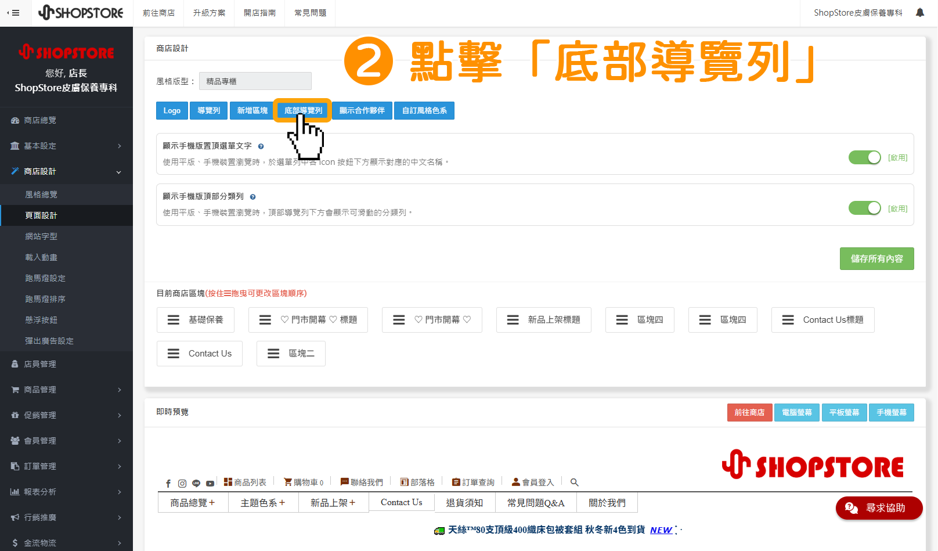Expand 行銷推廣 menu
The width and height of the screenshot is (938, 551).
[x=66, y=517]
